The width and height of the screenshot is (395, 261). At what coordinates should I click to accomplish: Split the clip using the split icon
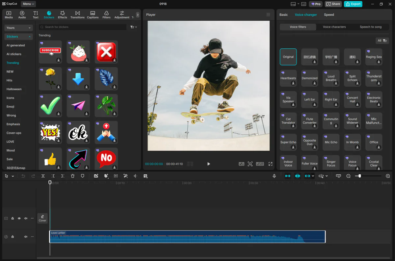(x=43, y=176)
